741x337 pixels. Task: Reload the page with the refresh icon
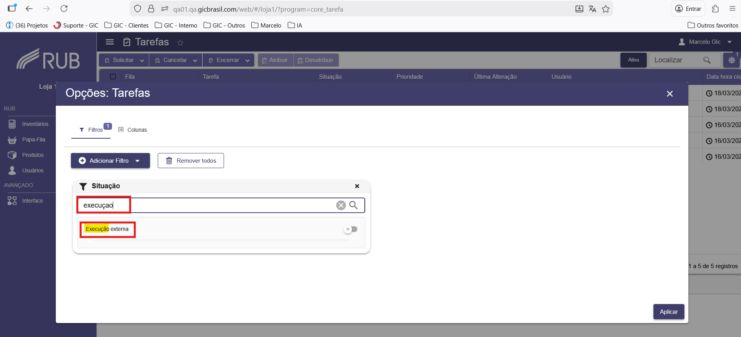(64, 9)
